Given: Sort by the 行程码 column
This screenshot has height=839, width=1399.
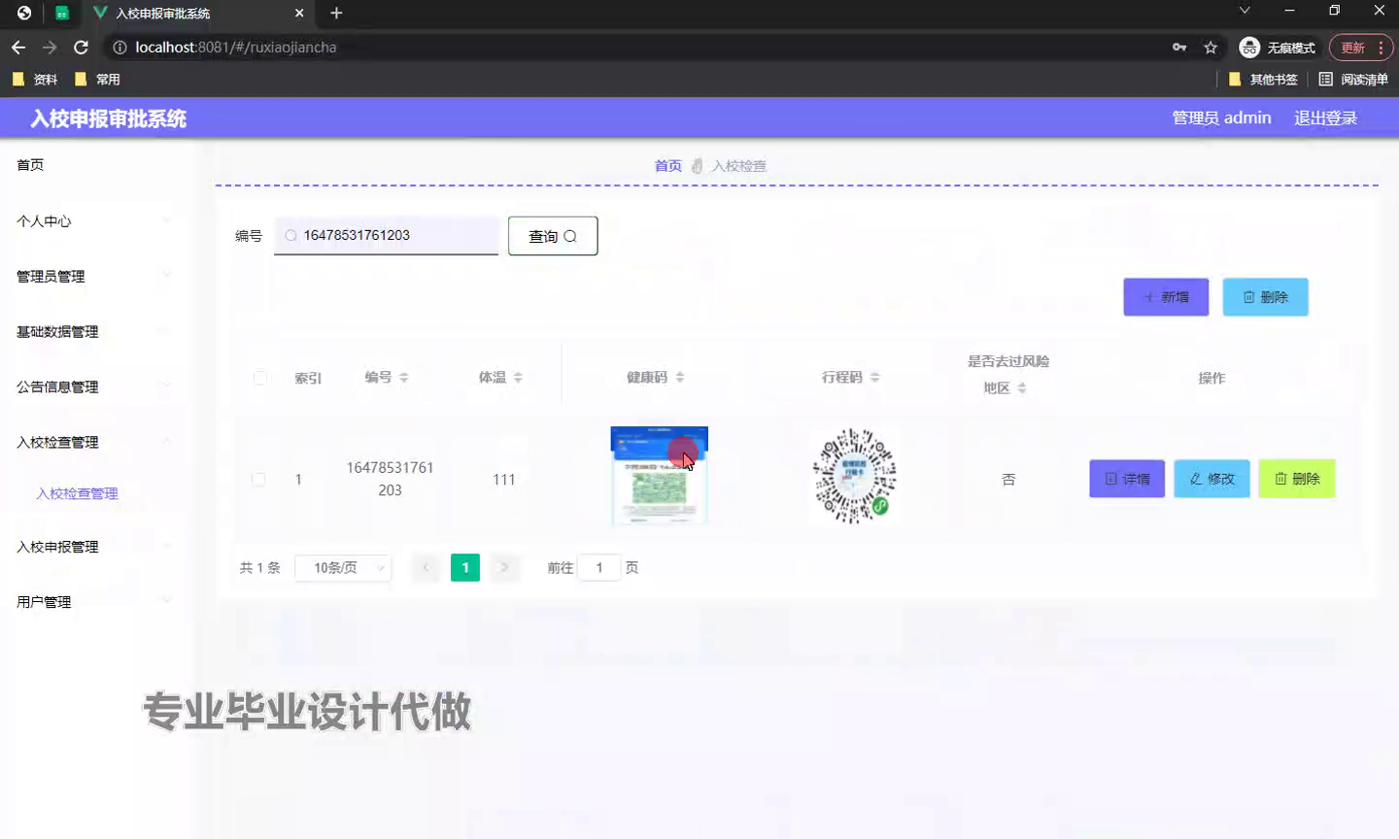Looking at the screenshot, I should 875,378.
